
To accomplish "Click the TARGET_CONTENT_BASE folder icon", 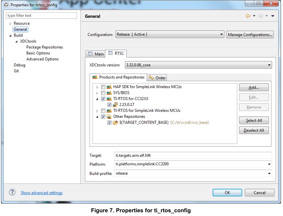I will click(115, 123).
